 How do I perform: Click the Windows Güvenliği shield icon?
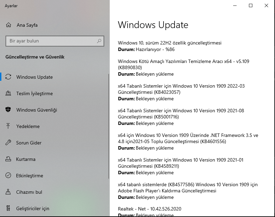[x=8, y=110]
